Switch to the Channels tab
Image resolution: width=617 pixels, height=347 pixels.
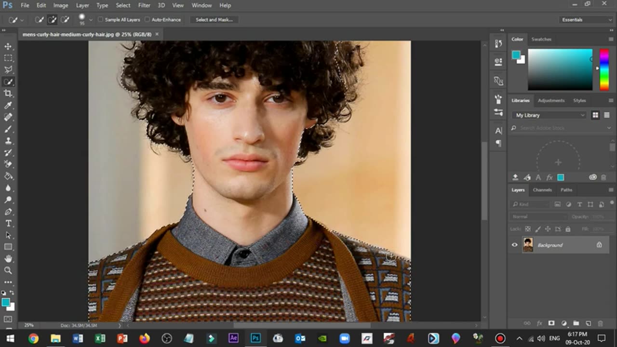pyautogui.click(x=542, y=190)
